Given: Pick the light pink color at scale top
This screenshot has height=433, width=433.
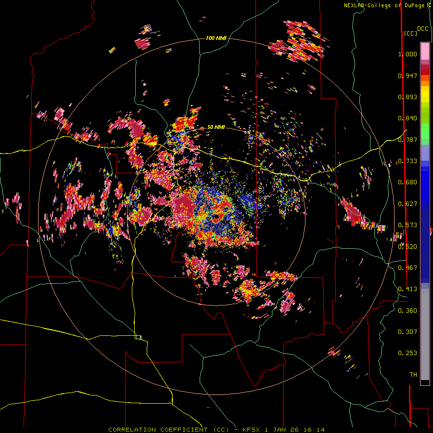Looking at the screenshot, I should point(425,51).
